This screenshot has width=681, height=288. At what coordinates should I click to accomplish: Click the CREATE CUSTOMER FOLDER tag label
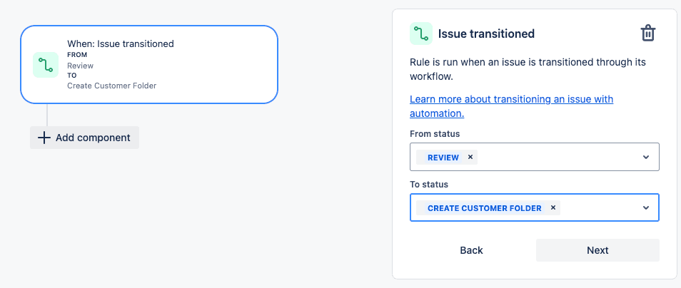click(x=484, y=208)
